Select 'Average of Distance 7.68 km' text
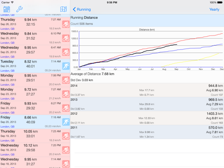224x168 pixels. coord(92,74)
